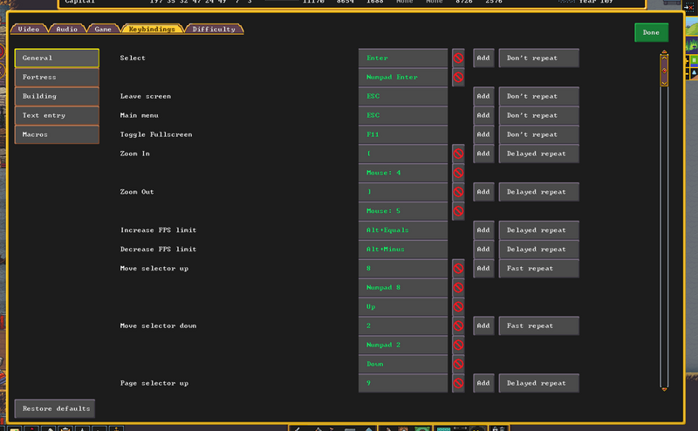The height and width of the screenshot is (431, 698).
Task: Click the Alt+Minus binding field
Action: (x=403, y=250)
